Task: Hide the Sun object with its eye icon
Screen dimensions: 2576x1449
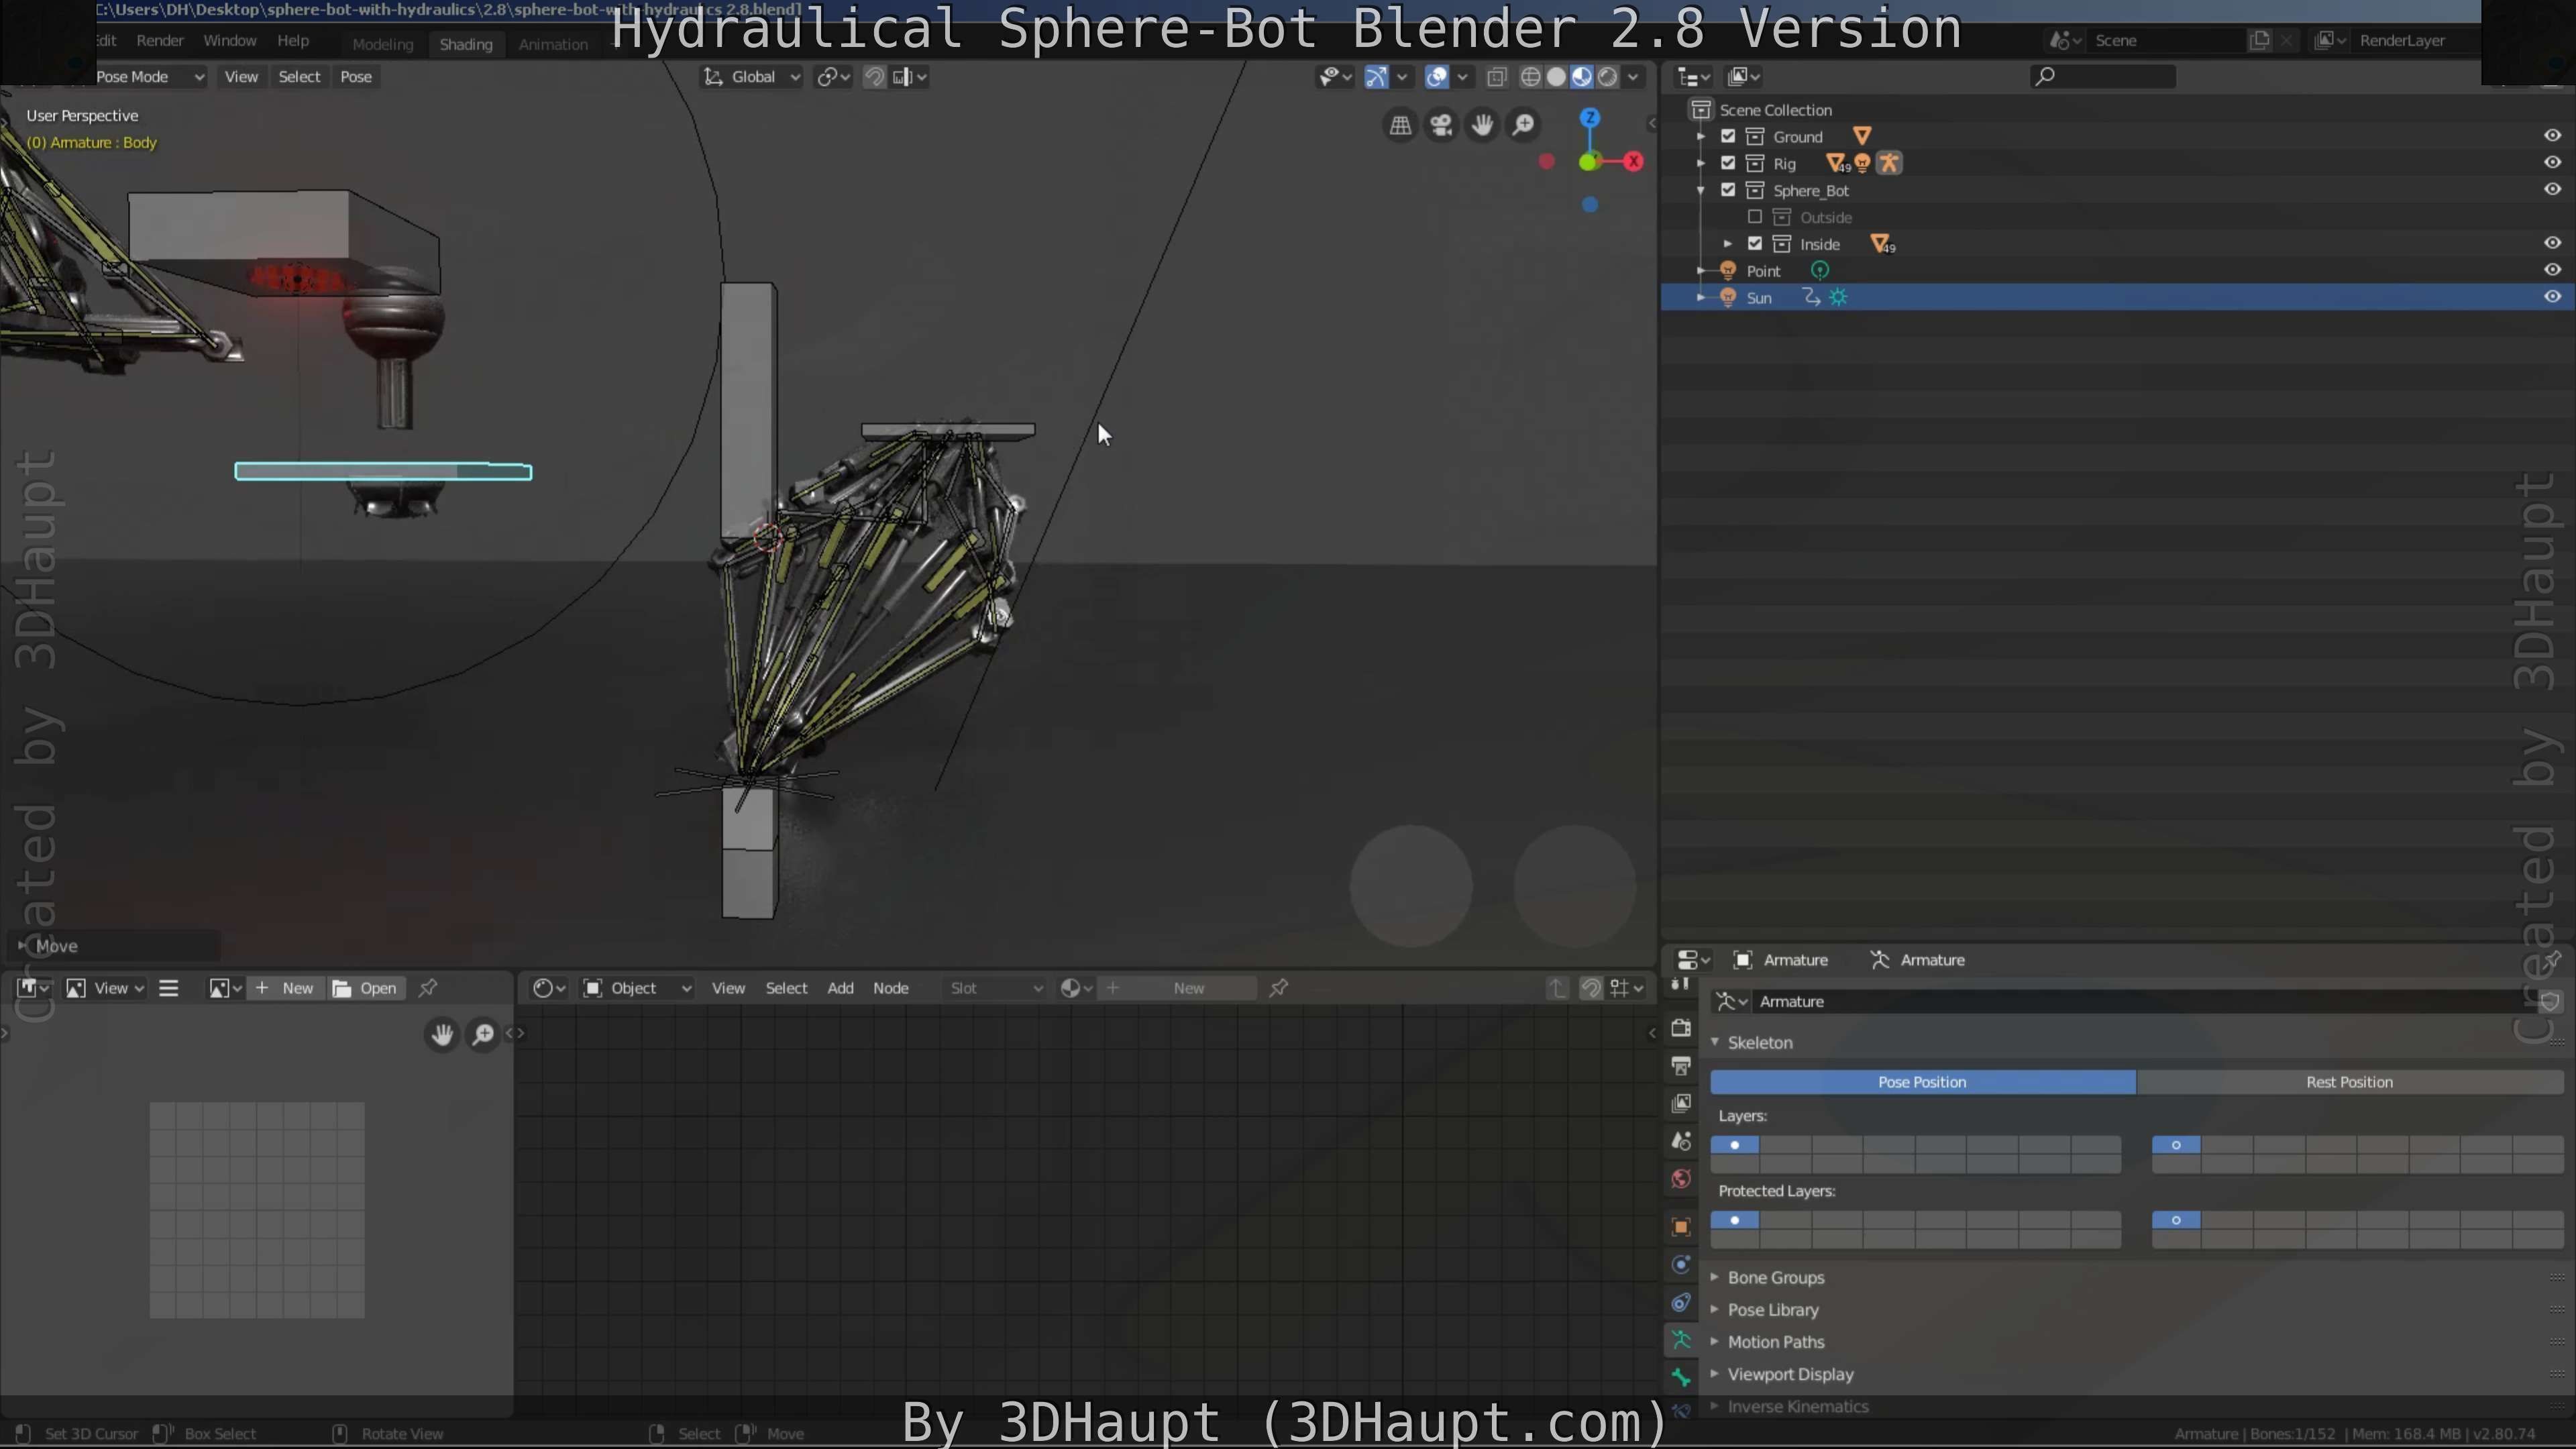Action: click(x=2552, y=297)
